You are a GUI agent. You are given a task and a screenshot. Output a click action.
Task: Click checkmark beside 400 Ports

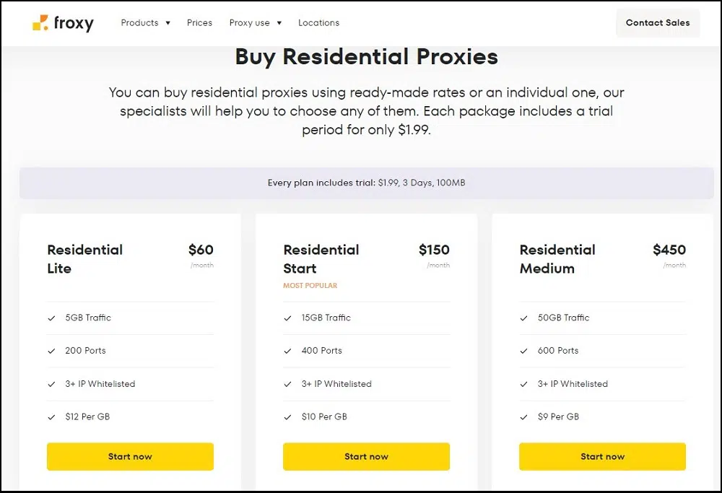tap(288, 351)
